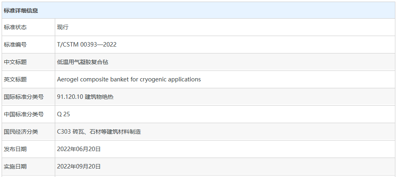Screen dimensions: 397x177
Task: Select standard number T/CSTM 00393—2022
Action: (x=87, y=45)
